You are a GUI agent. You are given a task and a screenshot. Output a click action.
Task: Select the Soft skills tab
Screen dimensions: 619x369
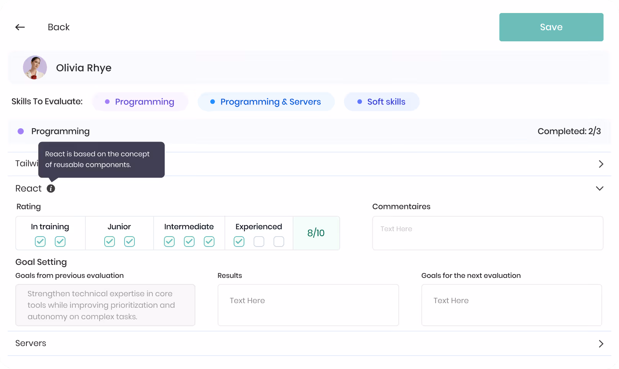coord(382,102)
